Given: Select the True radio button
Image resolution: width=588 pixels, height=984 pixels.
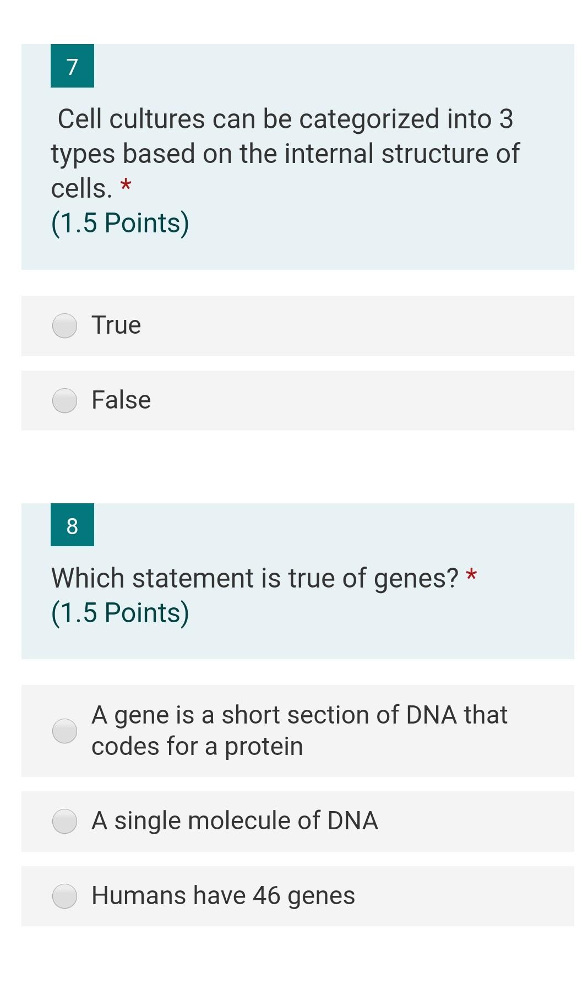Looking at the screenshot, I should pos(64,326).
